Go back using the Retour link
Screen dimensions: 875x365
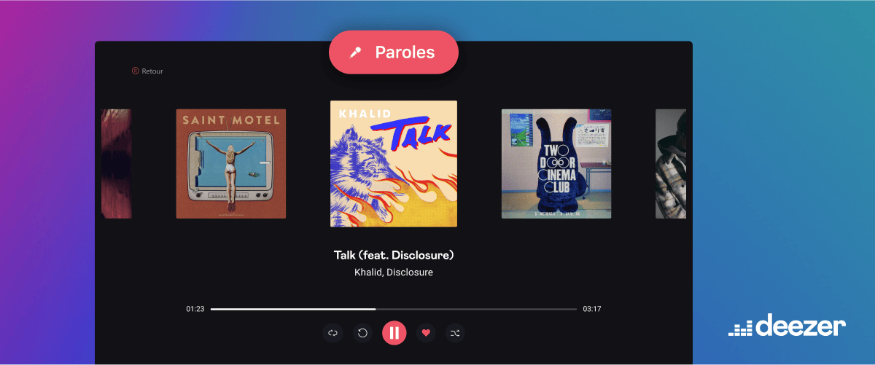tap(147, 71)
